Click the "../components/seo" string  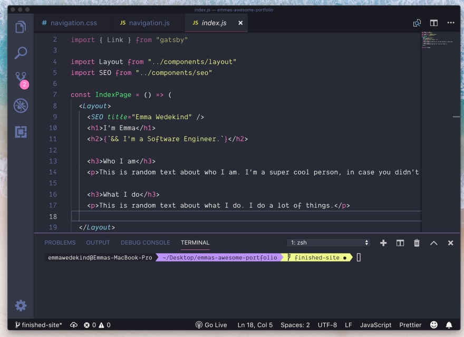tap(173, 73)
